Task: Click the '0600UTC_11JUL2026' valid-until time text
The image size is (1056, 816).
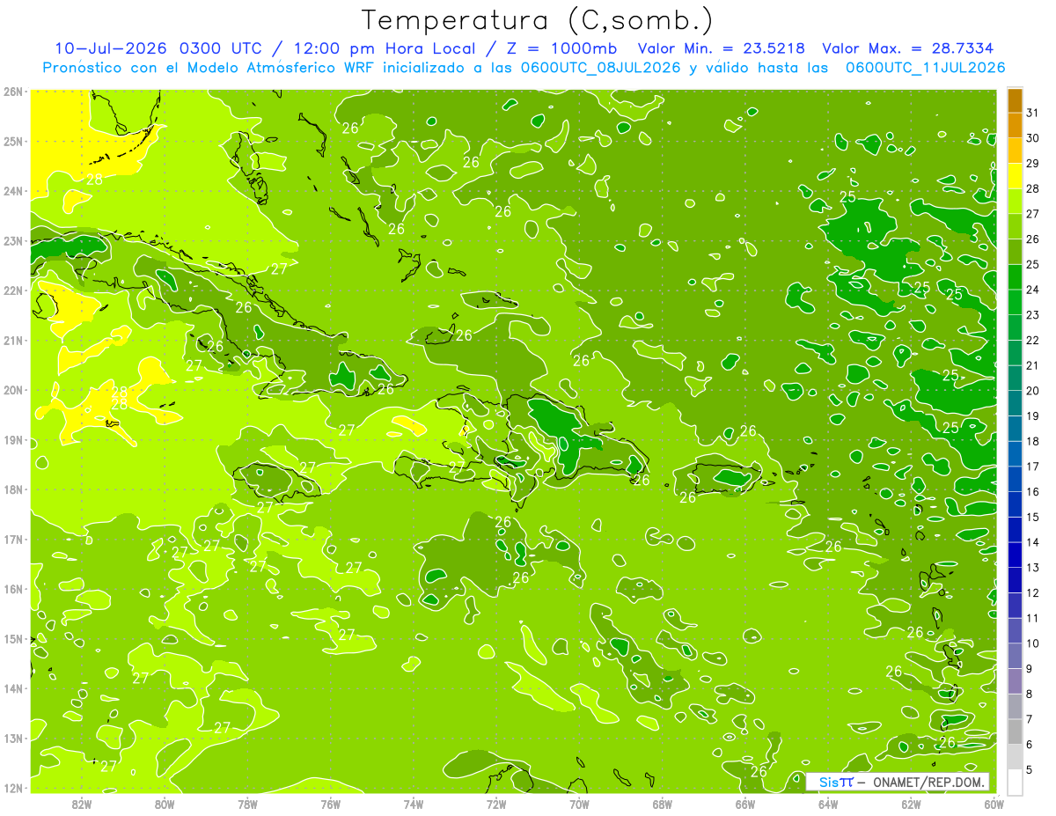Action: (x=925, y=67)
